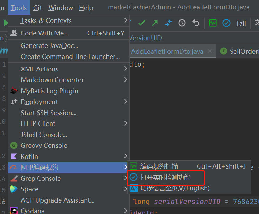Click the Grep Console pencil icon
The width and height of the screenshot is (259, 214).
coord(14,178)
